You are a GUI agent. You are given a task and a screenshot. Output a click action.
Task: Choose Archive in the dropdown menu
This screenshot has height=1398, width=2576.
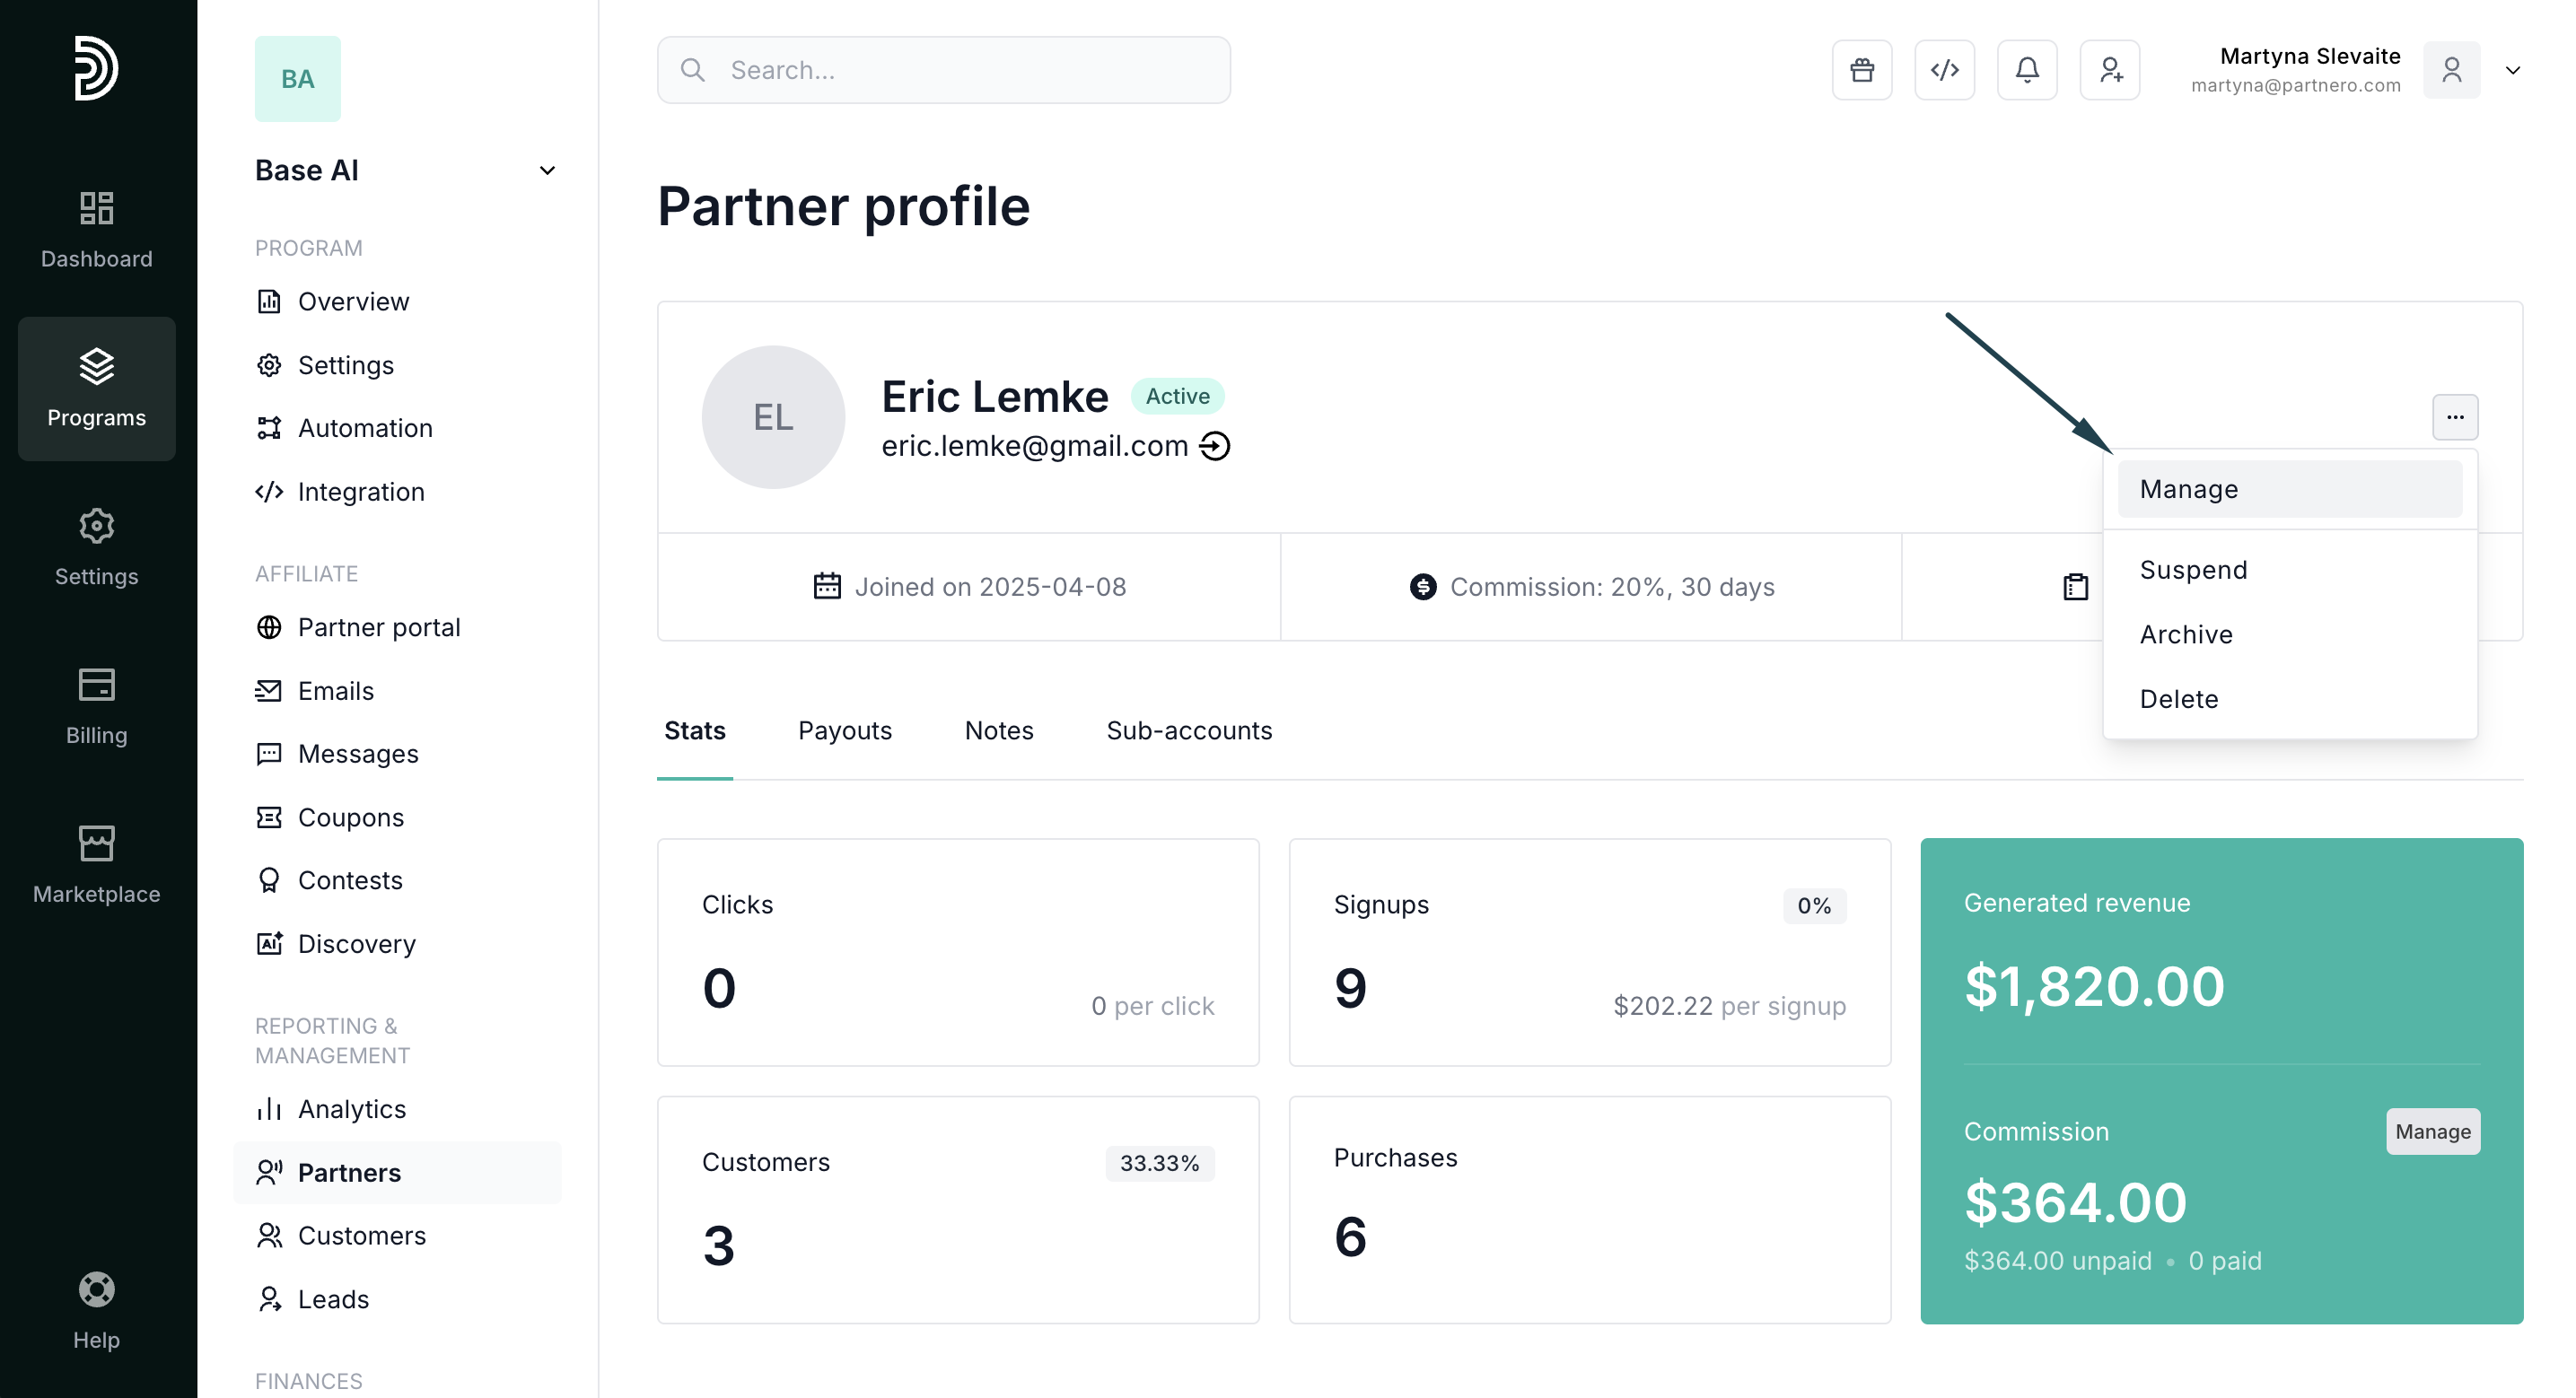(2185, 634)
